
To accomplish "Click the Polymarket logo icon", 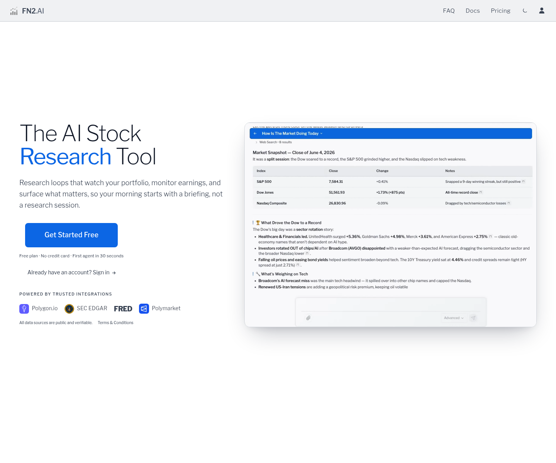I will tap(144, 309).
